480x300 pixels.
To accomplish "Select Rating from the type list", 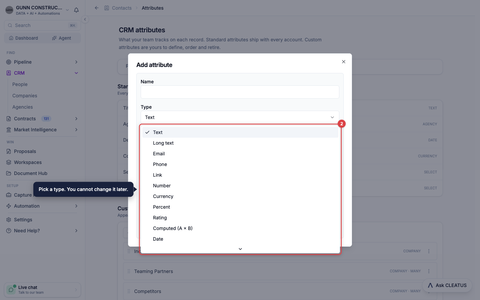I will (x=240, y=218).
